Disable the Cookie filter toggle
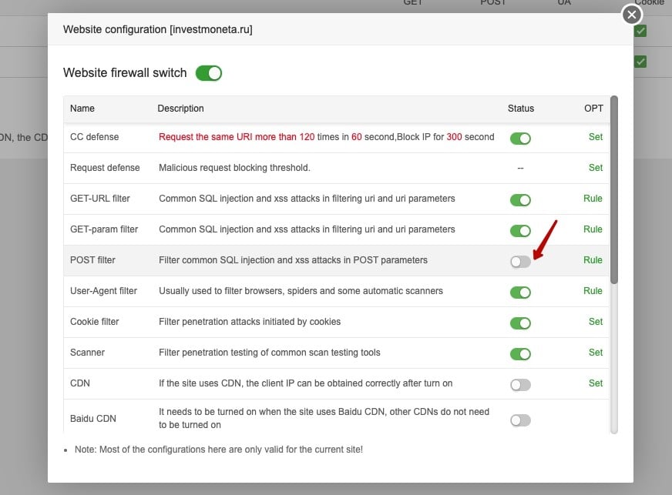This screenshot has width=672, height=495. (520, 323)
